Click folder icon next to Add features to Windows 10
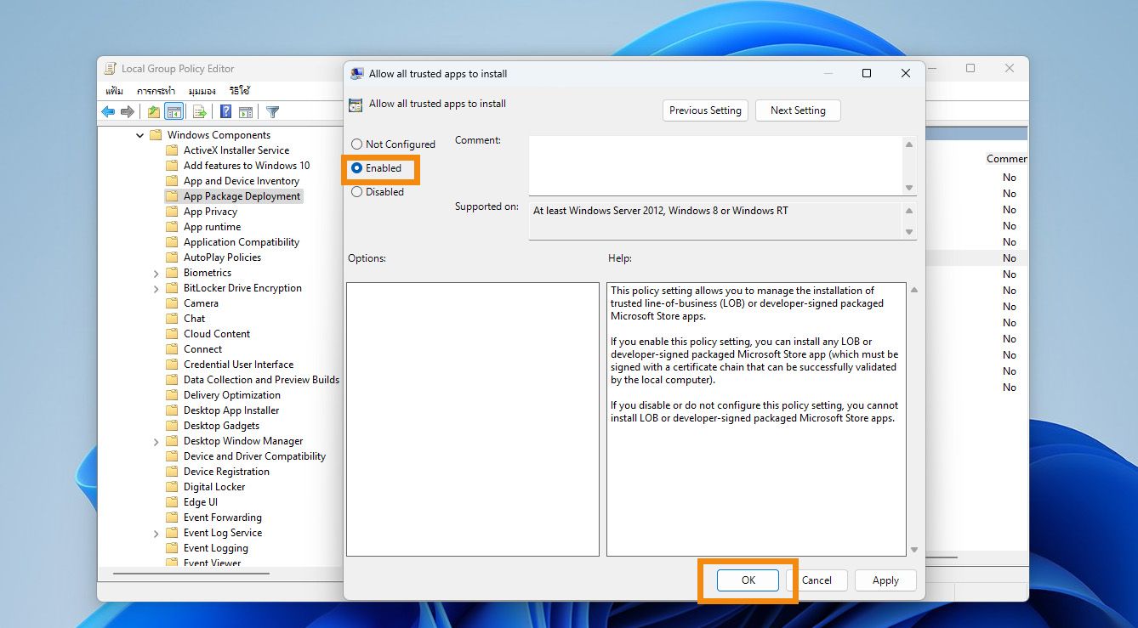This screenshot has height=628, width=1138. 172,166
